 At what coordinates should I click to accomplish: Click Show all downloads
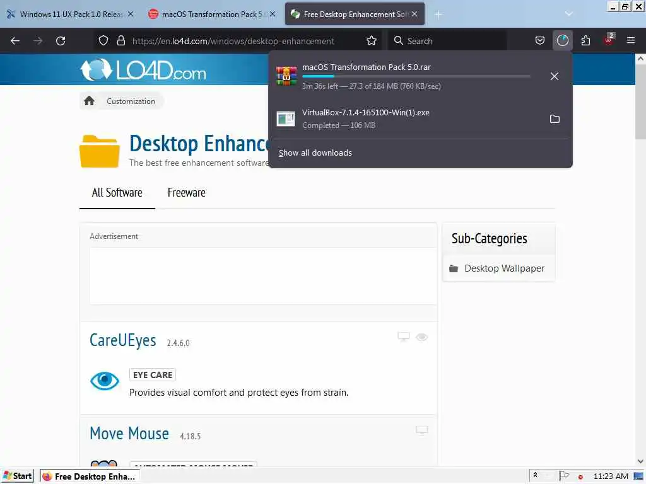coord(315,153)
